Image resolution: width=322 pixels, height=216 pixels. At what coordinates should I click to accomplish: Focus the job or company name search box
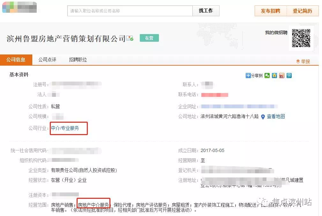(x=130, y=11)
